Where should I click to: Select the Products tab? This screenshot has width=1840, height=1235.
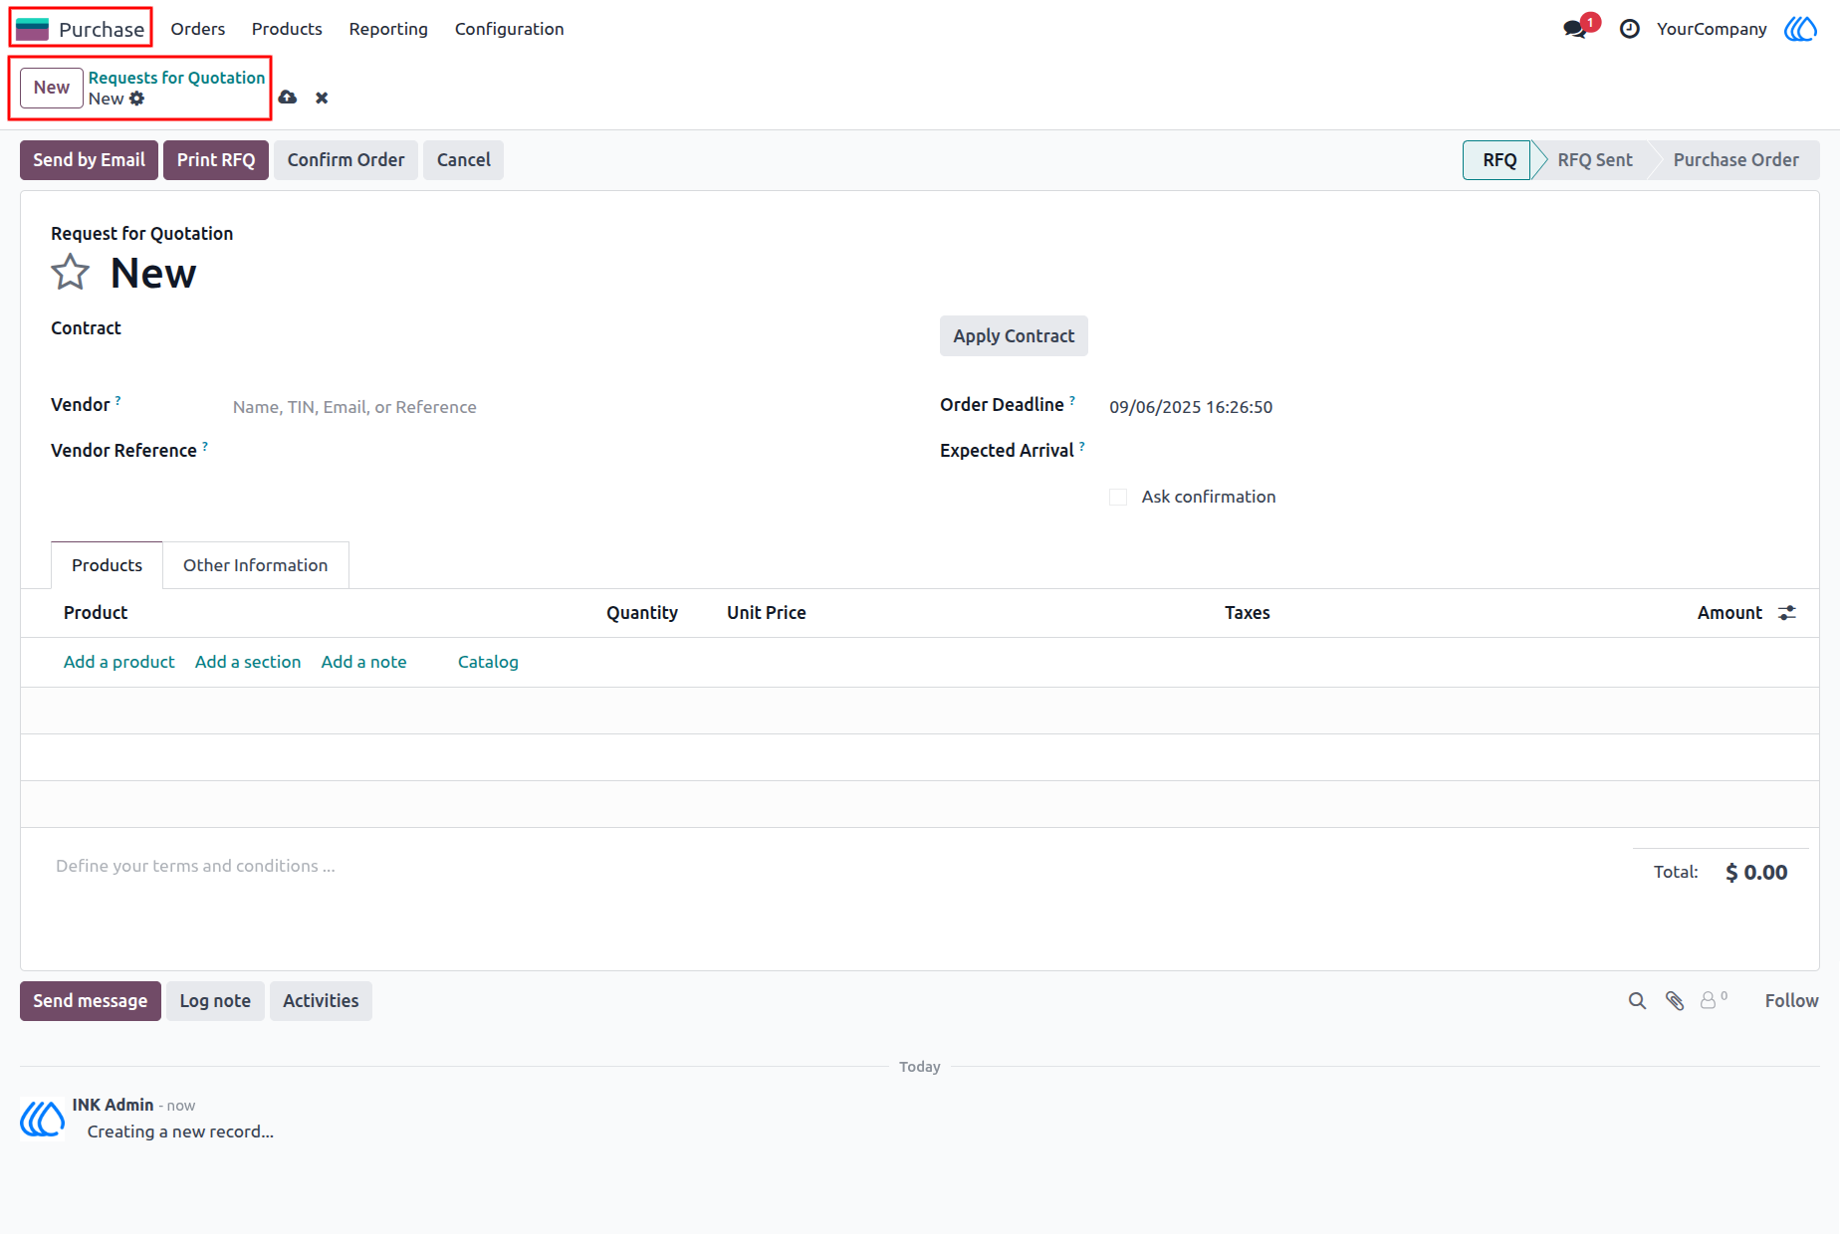coord(108,565)
